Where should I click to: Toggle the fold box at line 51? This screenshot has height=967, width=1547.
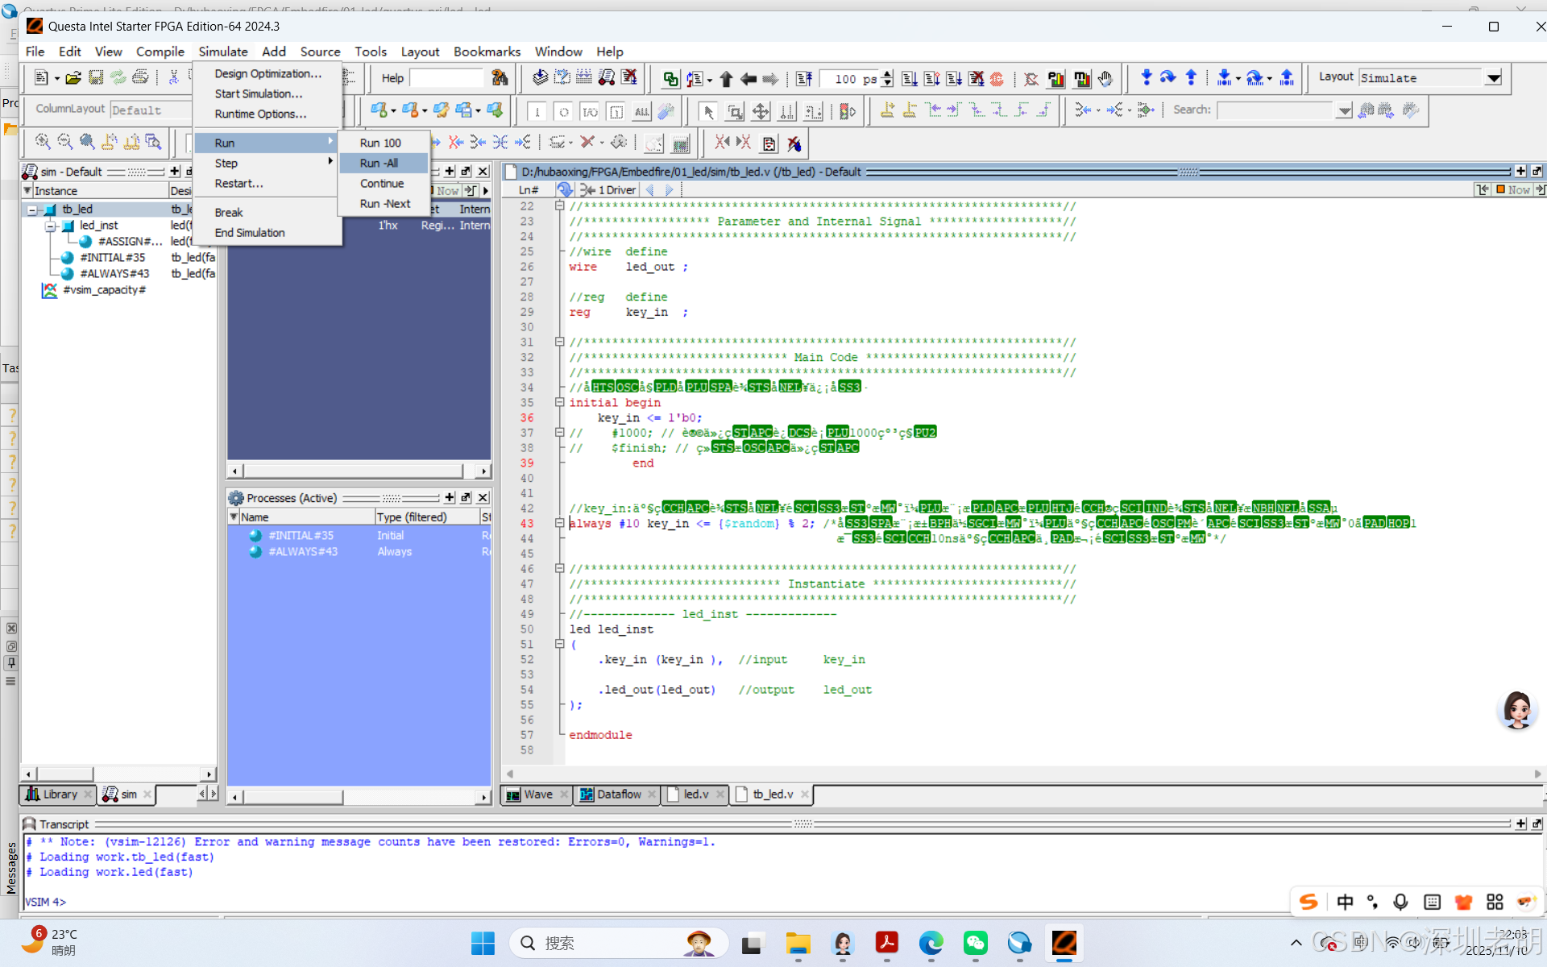(559, 644)
